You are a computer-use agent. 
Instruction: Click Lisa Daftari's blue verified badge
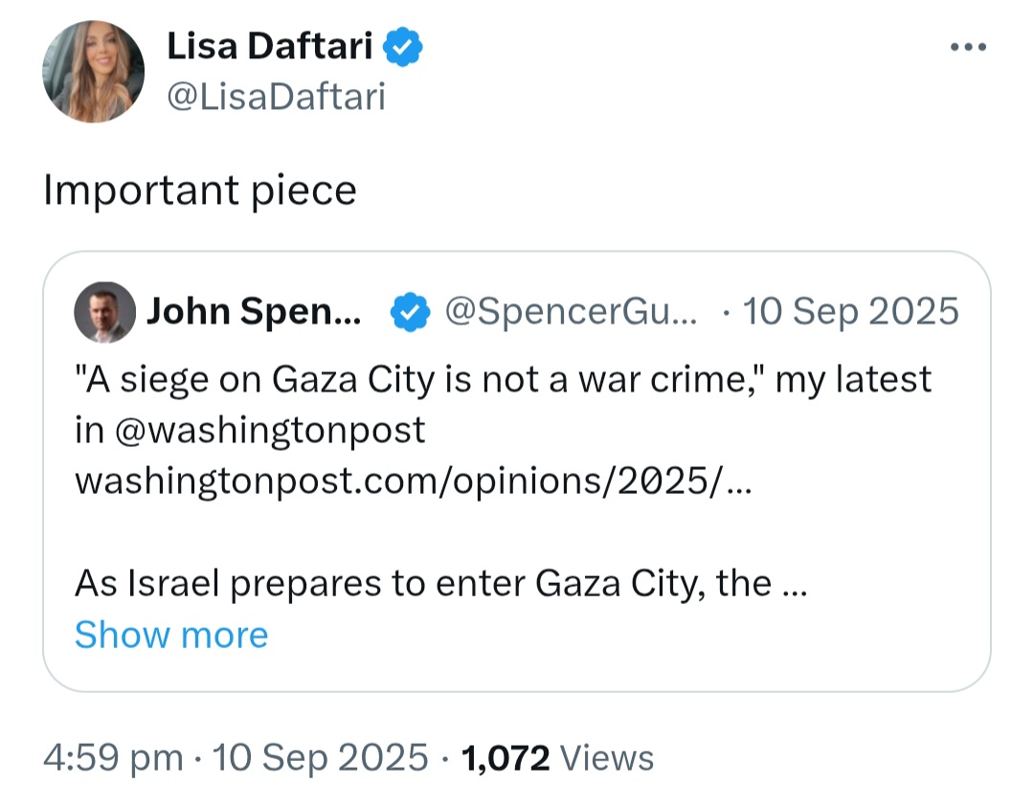(403, 47)
